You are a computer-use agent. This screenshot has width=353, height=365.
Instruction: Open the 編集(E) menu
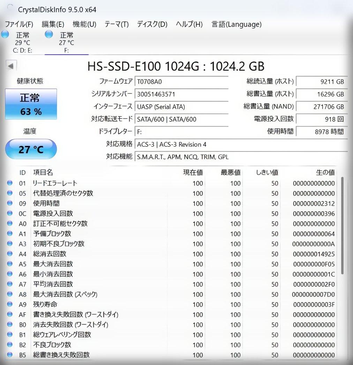pyautogui.click(x=53, y=24)
